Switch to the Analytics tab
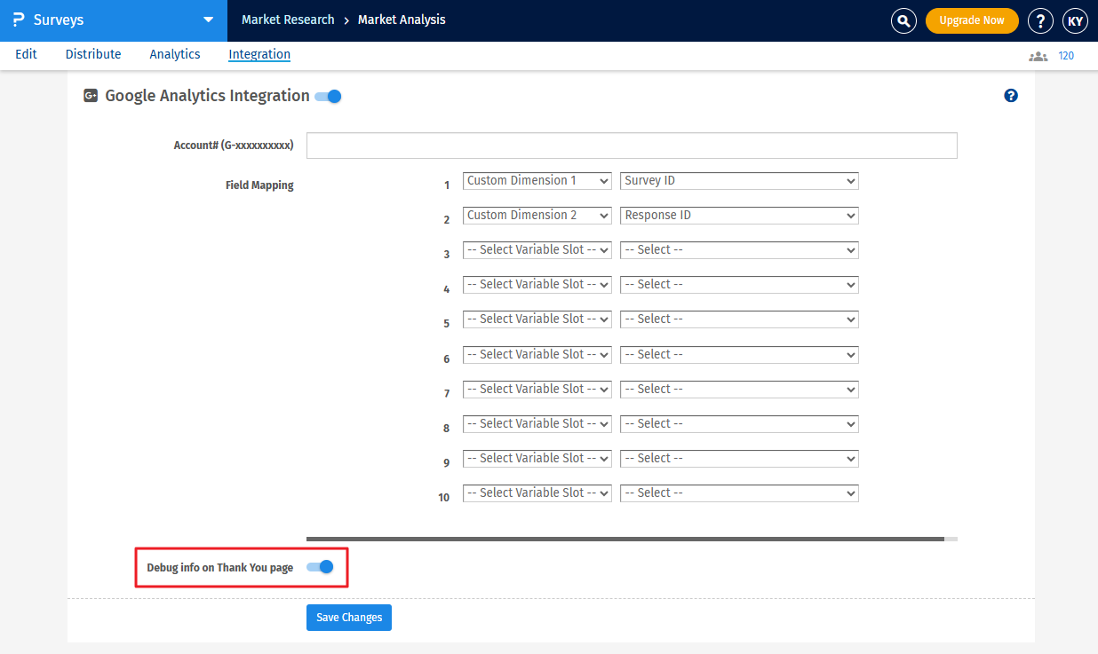Screen dimensions: 1098x654 pyautogui.click(x=175, y=54)
